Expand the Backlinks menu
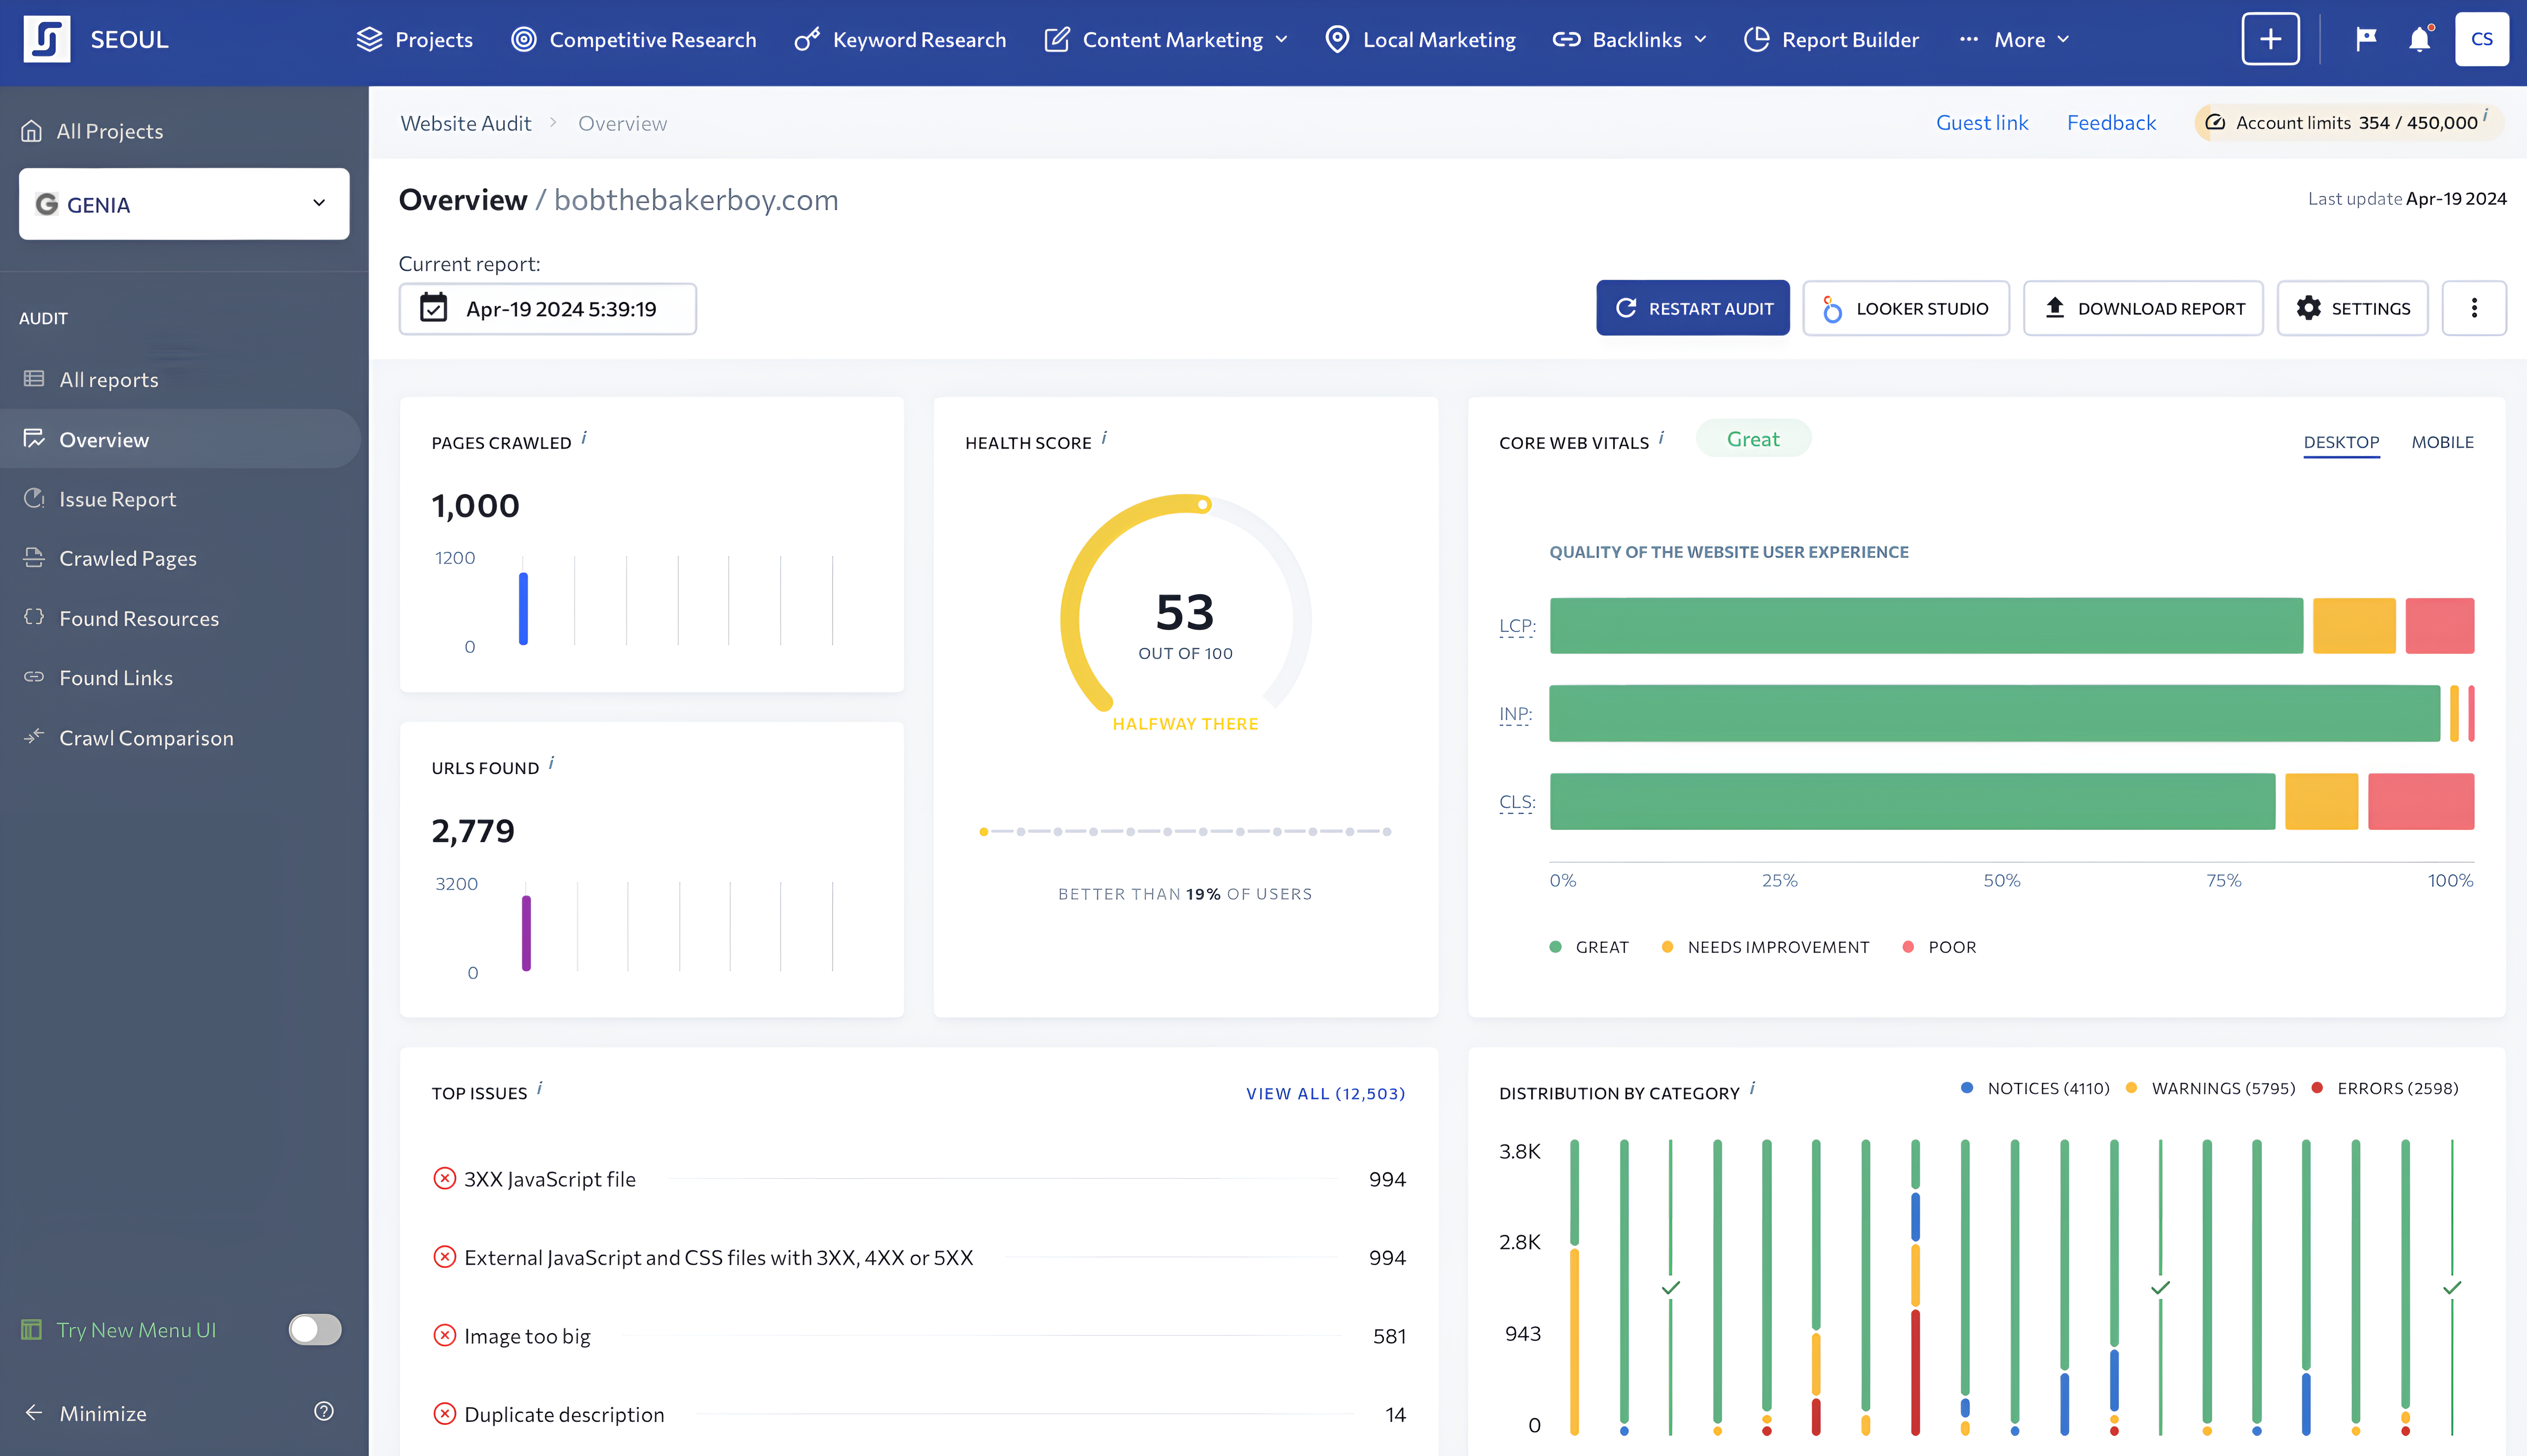The width and height of the screenshot is (2527, 1456). [x=1630, y=39]
